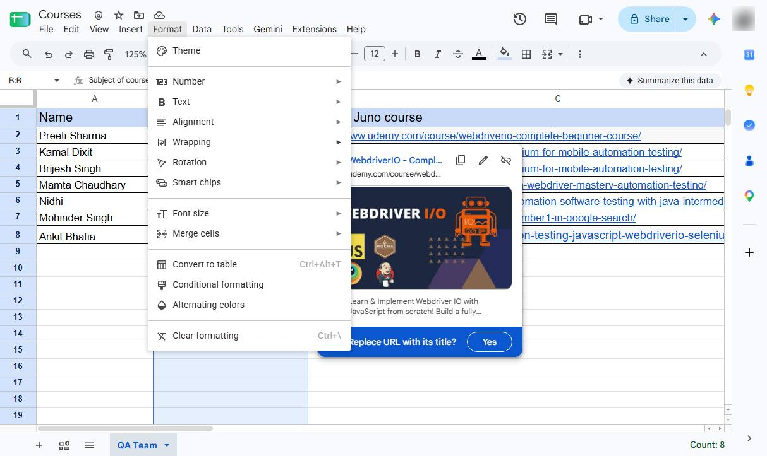Click the Gemini sparkle icon
The image size is (767, 456).
point(714,19)
